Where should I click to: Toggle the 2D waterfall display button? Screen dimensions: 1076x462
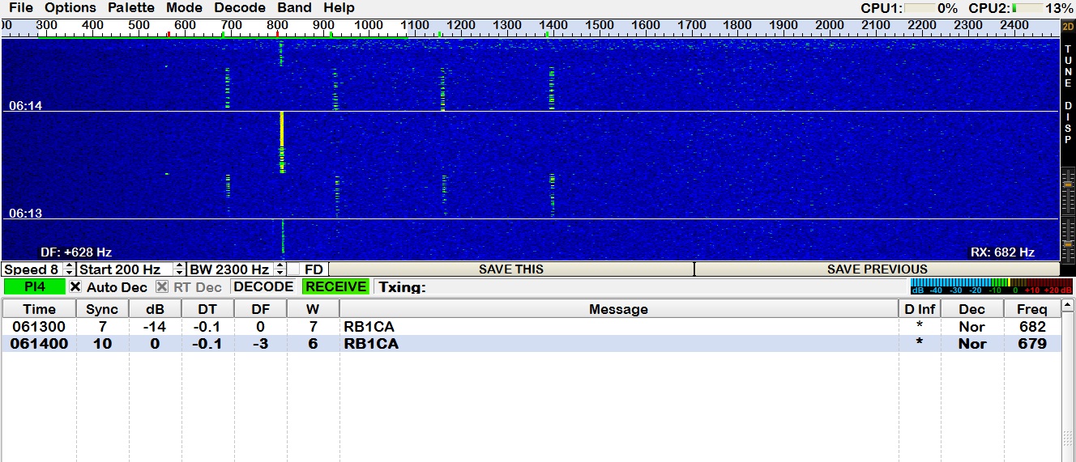[x=1067, y=27]
